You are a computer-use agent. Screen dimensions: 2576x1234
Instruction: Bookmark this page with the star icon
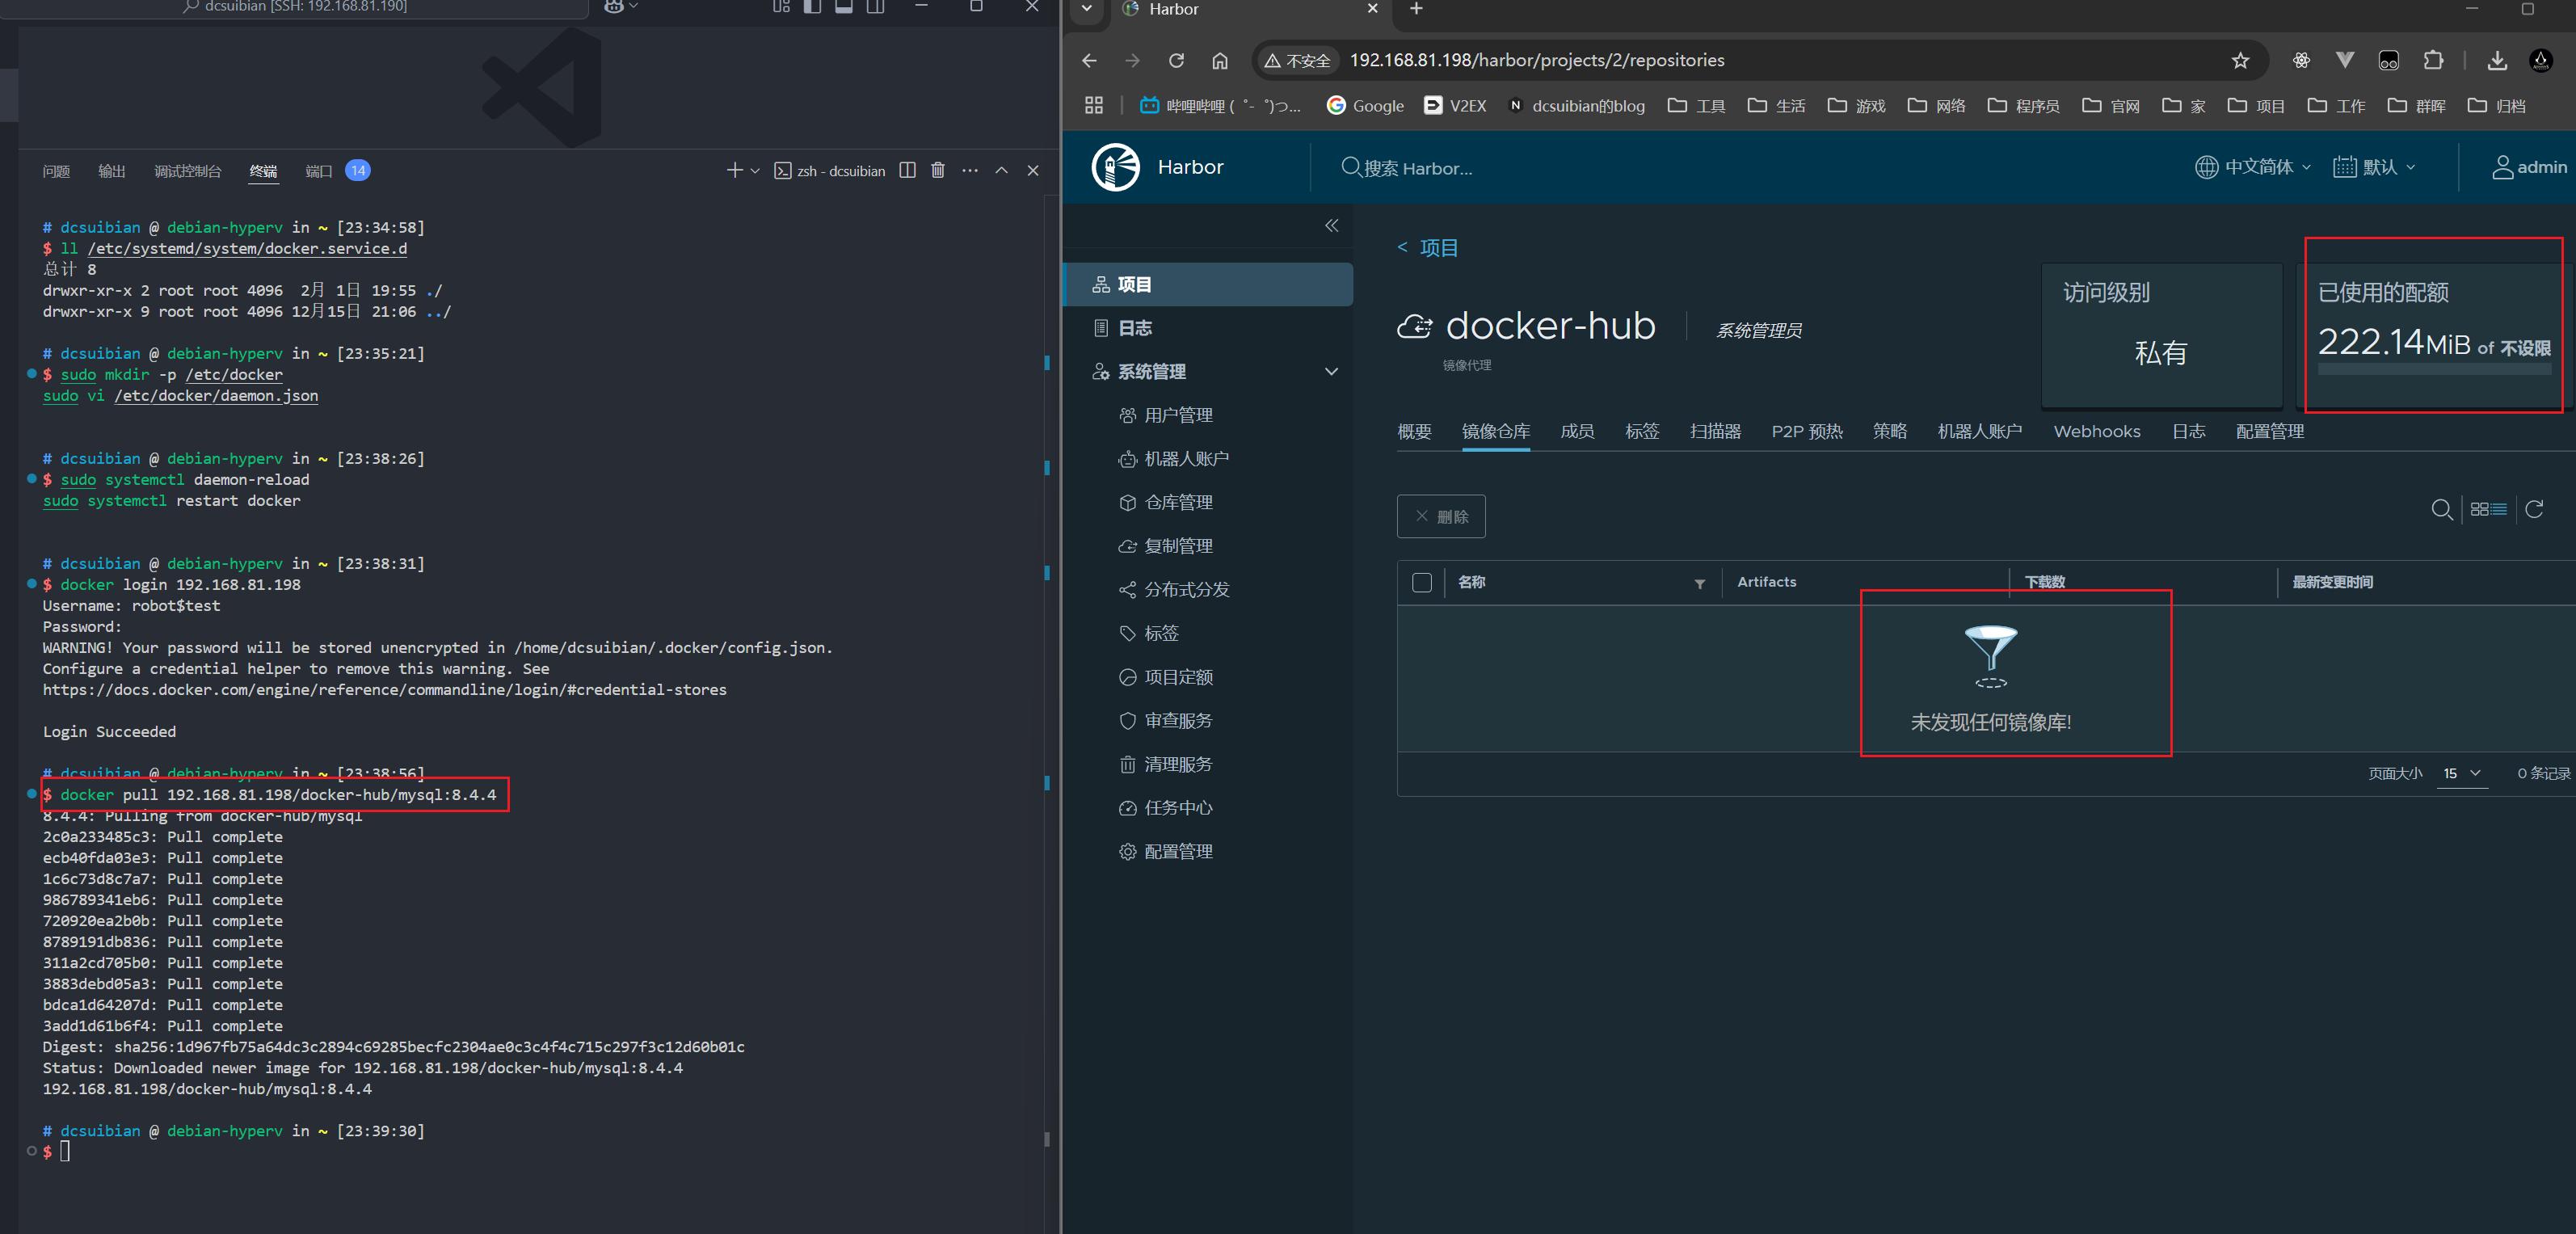point(2240,61)
